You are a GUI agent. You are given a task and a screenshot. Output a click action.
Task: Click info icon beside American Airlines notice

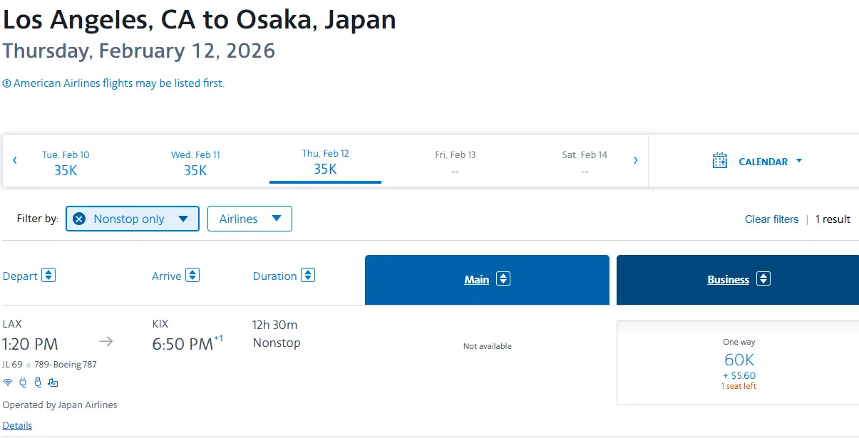pos(7,83)
